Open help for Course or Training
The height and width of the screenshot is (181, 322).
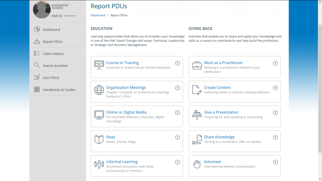point(177,63)
